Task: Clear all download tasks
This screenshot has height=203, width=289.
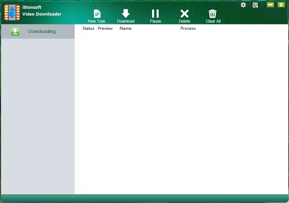Action: [213, 14]
